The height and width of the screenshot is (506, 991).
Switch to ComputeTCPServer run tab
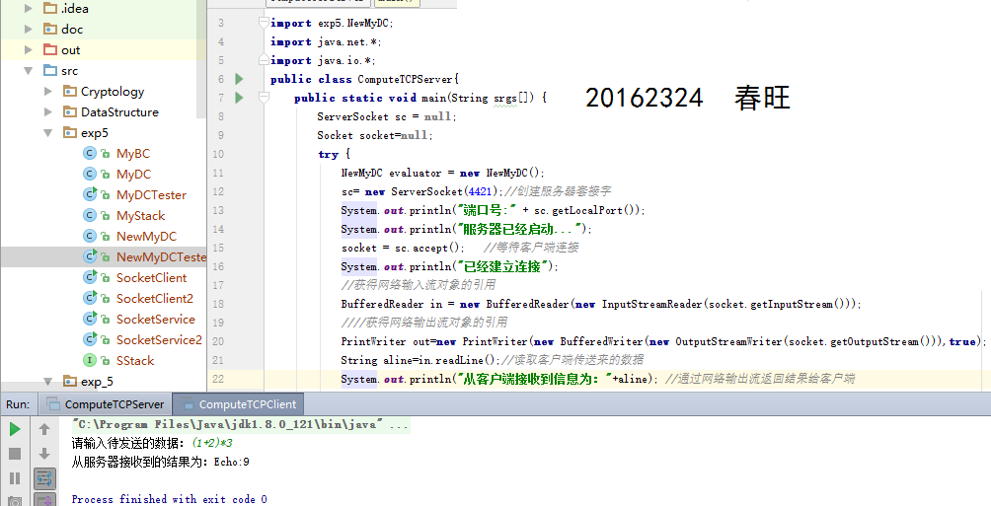pos(105,404)
